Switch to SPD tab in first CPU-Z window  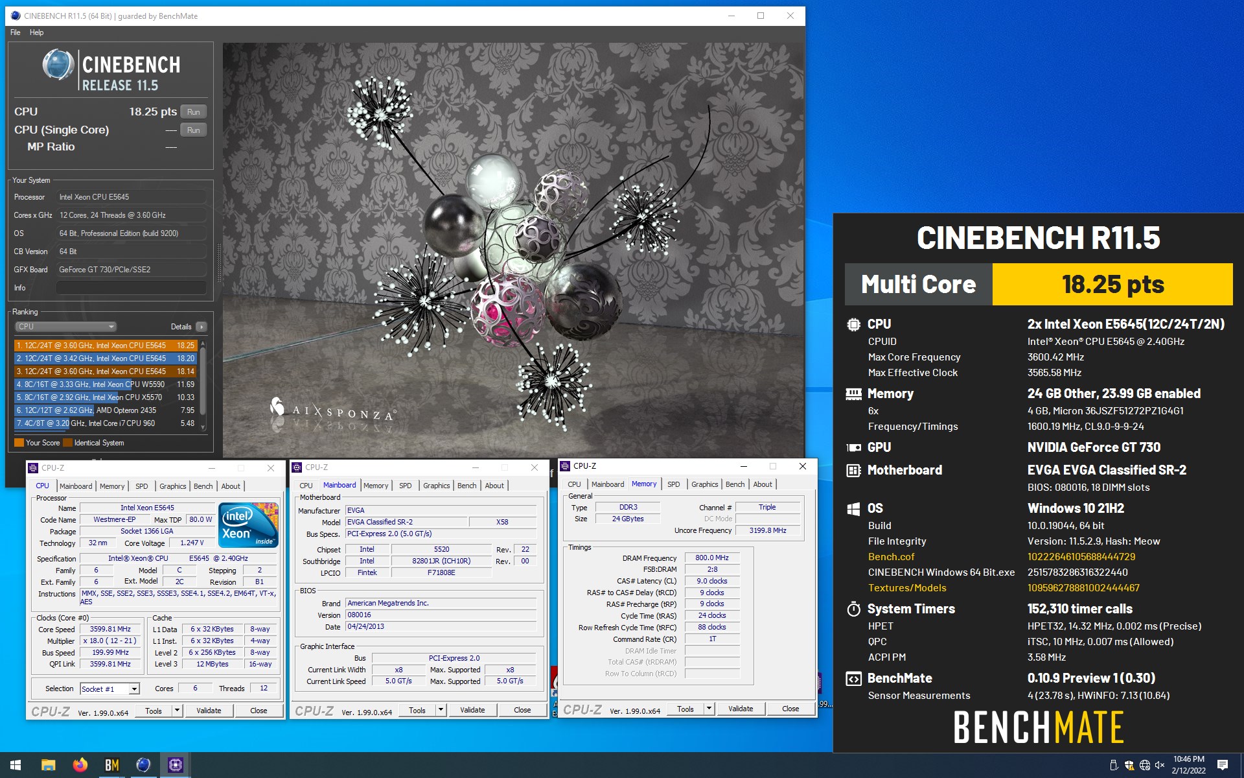(142, 486)
